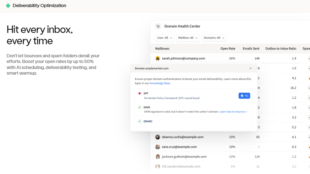Sort by the Open Rate column header
The height and width of the screenshot is (174, 310).
point(228,48)
